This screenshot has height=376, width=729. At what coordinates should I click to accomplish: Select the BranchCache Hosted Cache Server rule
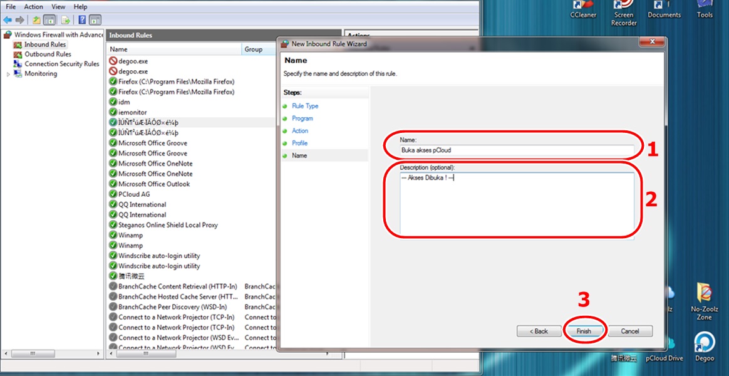(179, 296)
